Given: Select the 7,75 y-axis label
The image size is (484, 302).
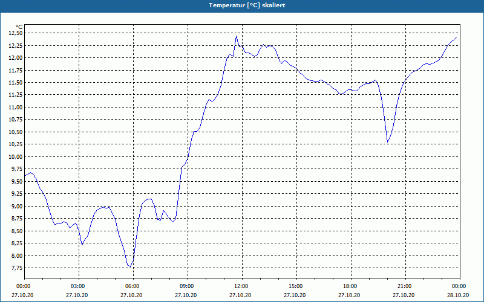Looking at the screenshot, I should pyautogui.click(x=16, y=268).
